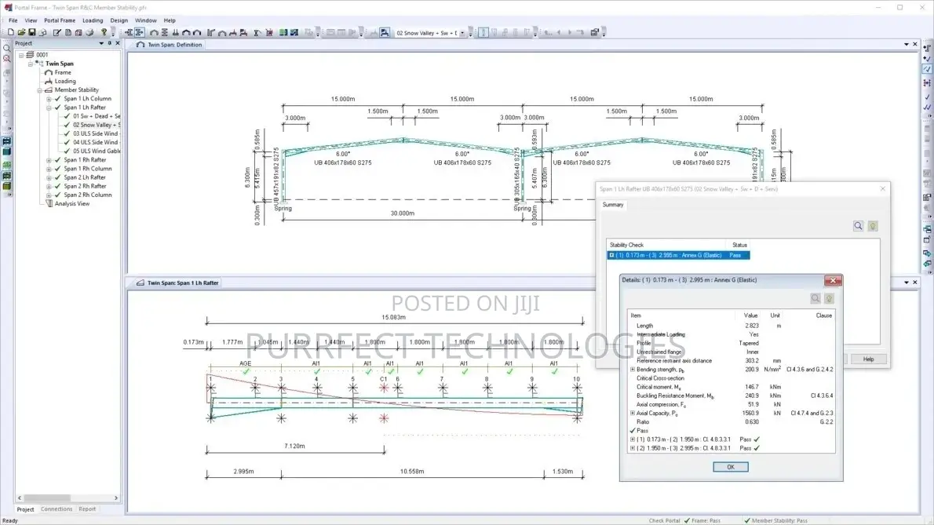Click the red zoom-out magnifier in the left strip
This screenshot has height=525, width=934.
[x=6, y=58]
